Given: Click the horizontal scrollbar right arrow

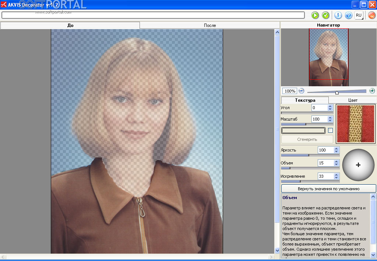Looking at the screenshot, I should [x=271, y=257].
